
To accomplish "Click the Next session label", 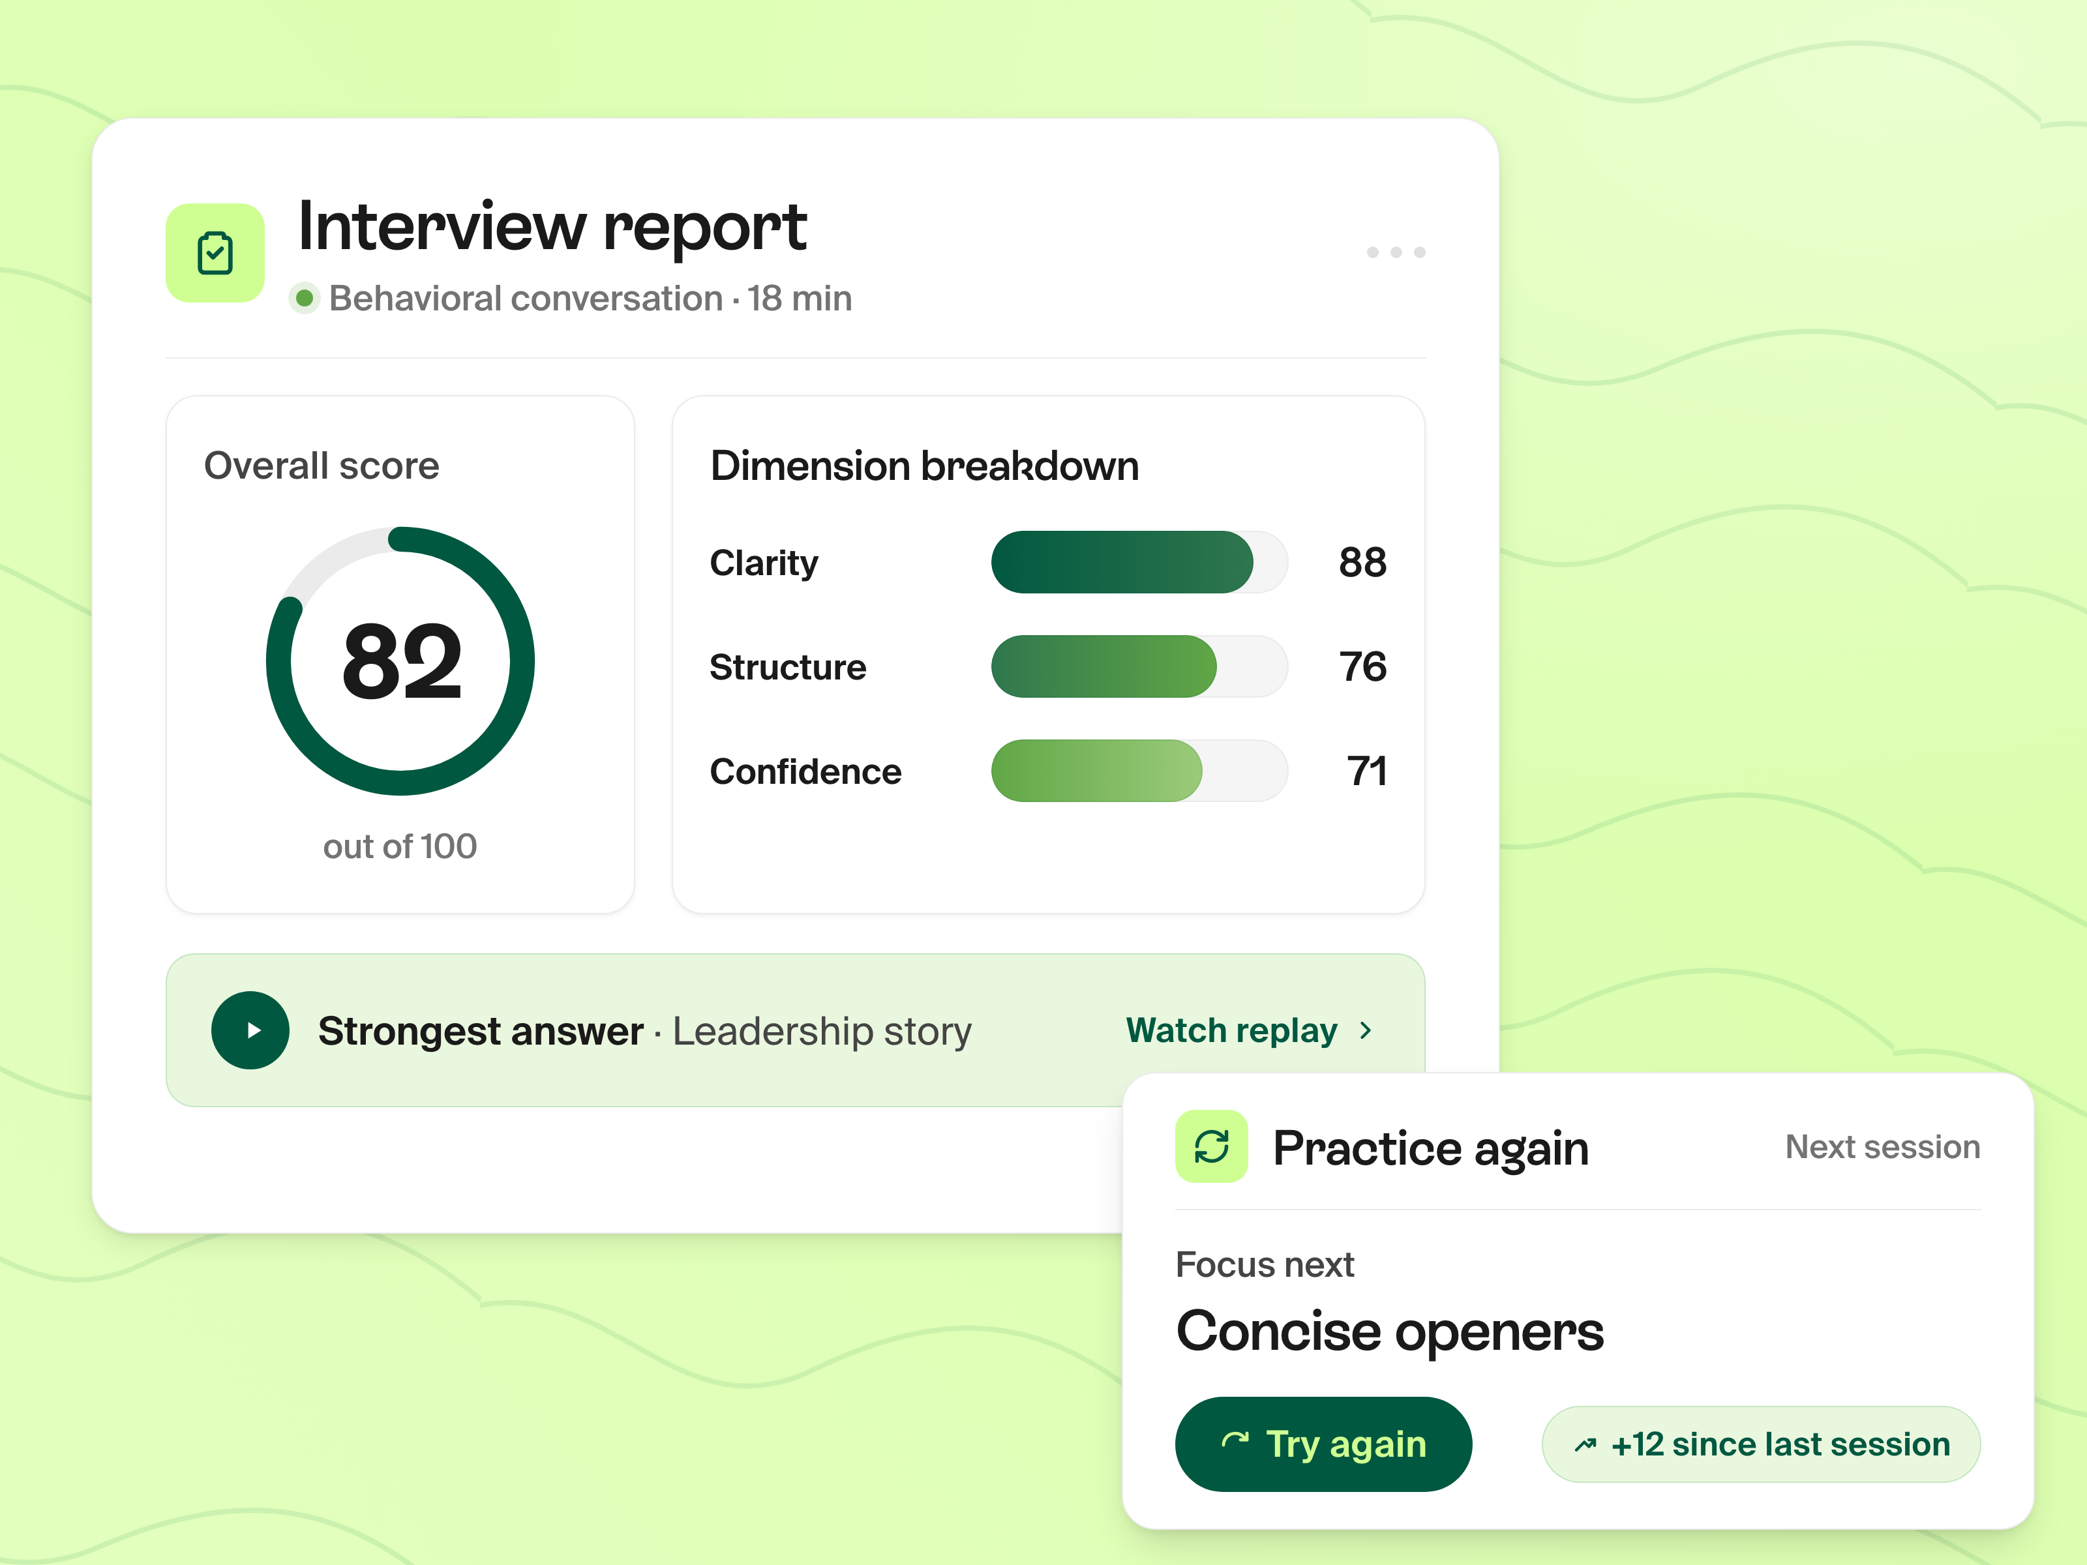I will [1882, 1146].
